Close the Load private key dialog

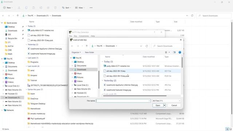click(181, 40)
